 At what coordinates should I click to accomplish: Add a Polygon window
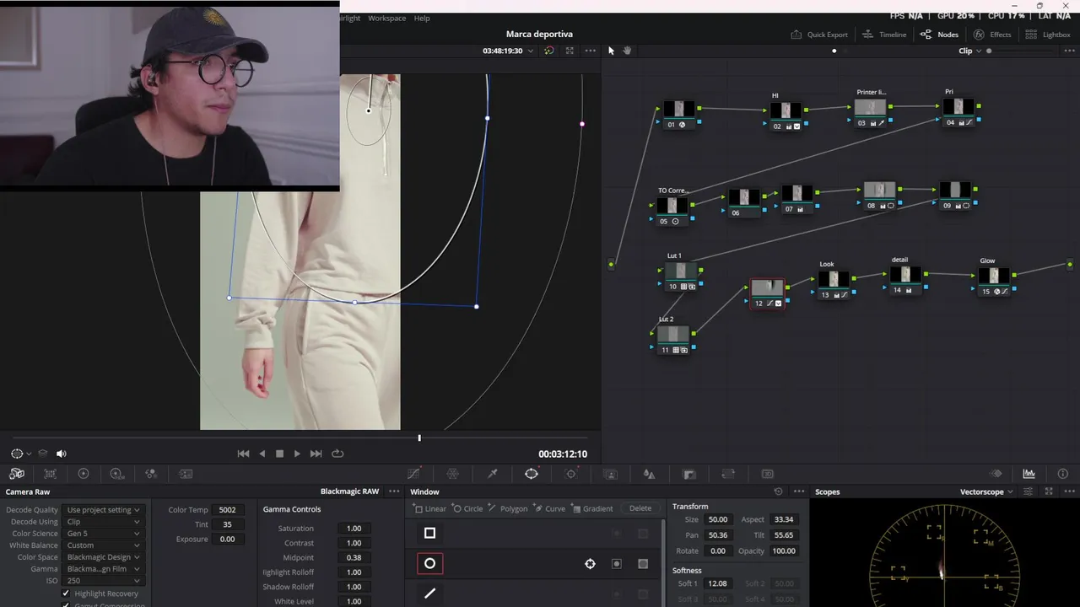507,508
